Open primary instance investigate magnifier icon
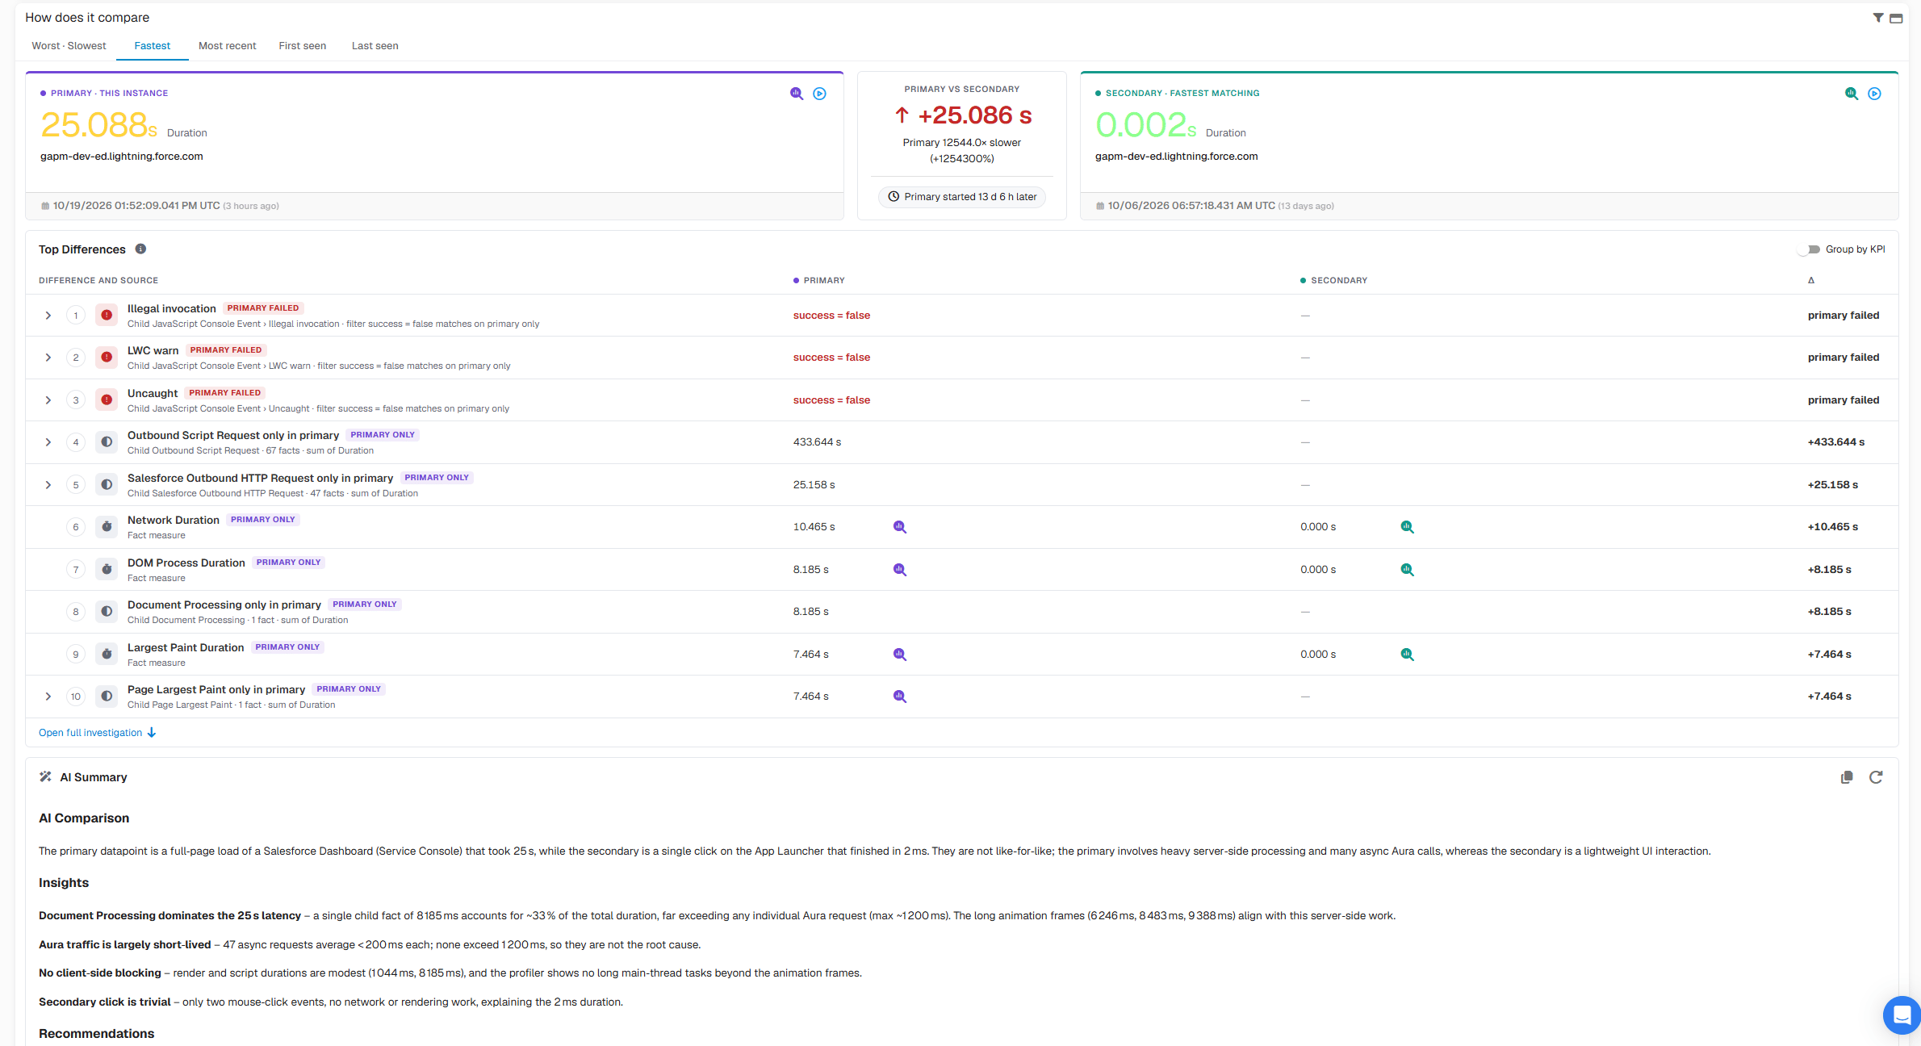1921x1046 pixels. [x=797, y=94]
